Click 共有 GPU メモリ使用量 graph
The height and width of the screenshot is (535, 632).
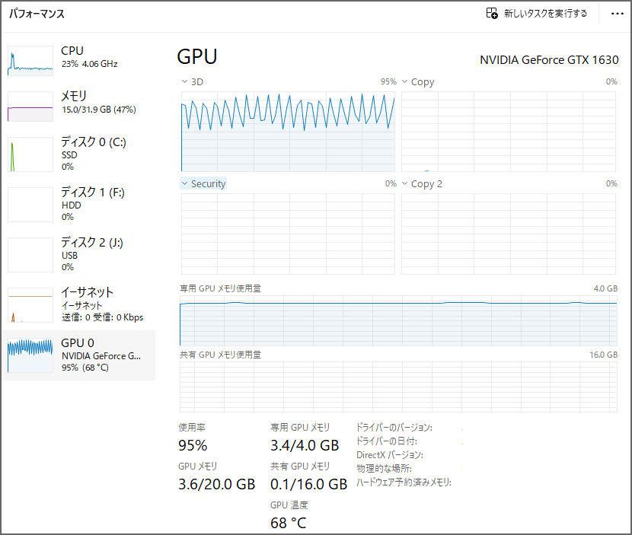tap(398, 387)
